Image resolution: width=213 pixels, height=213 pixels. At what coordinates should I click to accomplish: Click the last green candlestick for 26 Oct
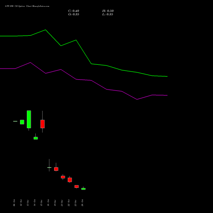click(x=83, y=189)
